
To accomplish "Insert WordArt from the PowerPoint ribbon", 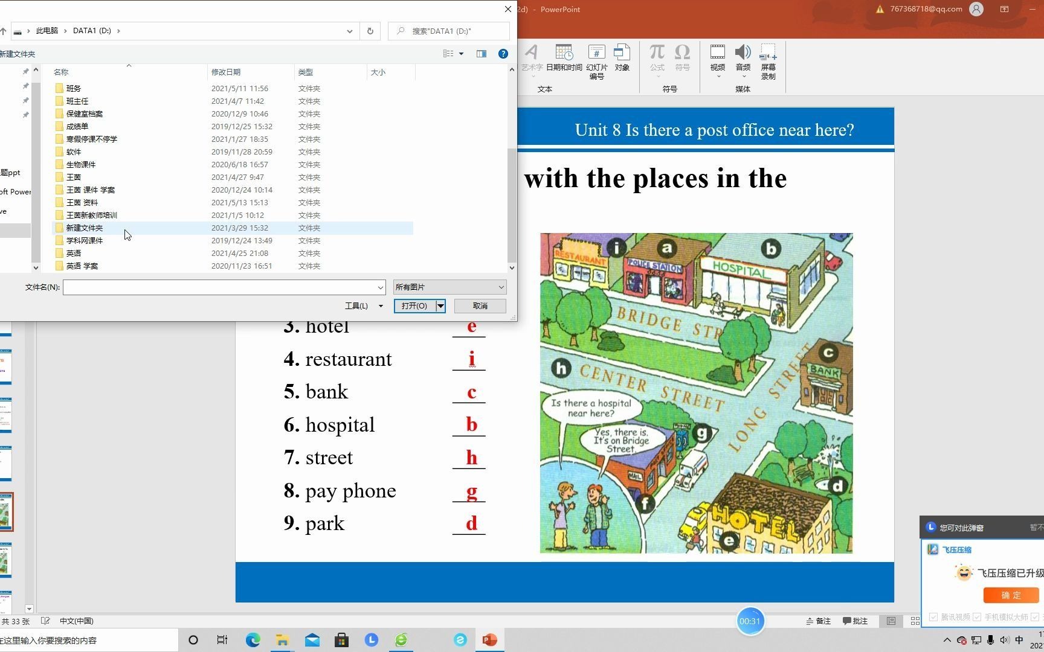I will [x=532, y=59].
